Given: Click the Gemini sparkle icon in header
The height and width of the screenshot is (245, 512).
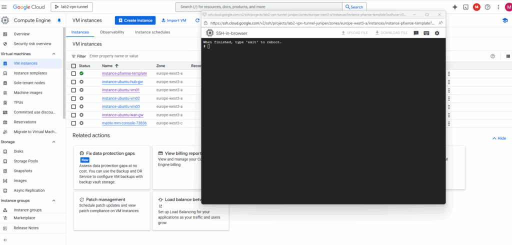Looking at the screenshot, I should (x=454, y=7).
